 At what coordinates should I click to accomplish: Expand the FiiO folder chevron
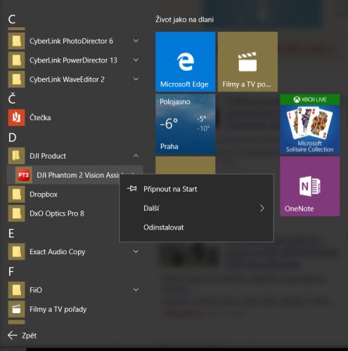[136, 290]
